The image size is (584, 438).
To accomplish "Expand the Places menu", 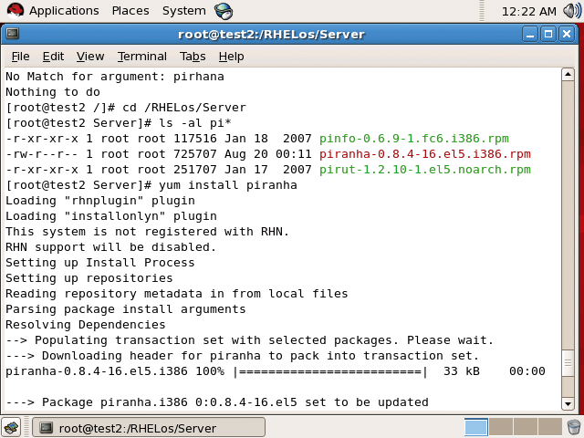I will pyautogui.click(x=130, y=11).
